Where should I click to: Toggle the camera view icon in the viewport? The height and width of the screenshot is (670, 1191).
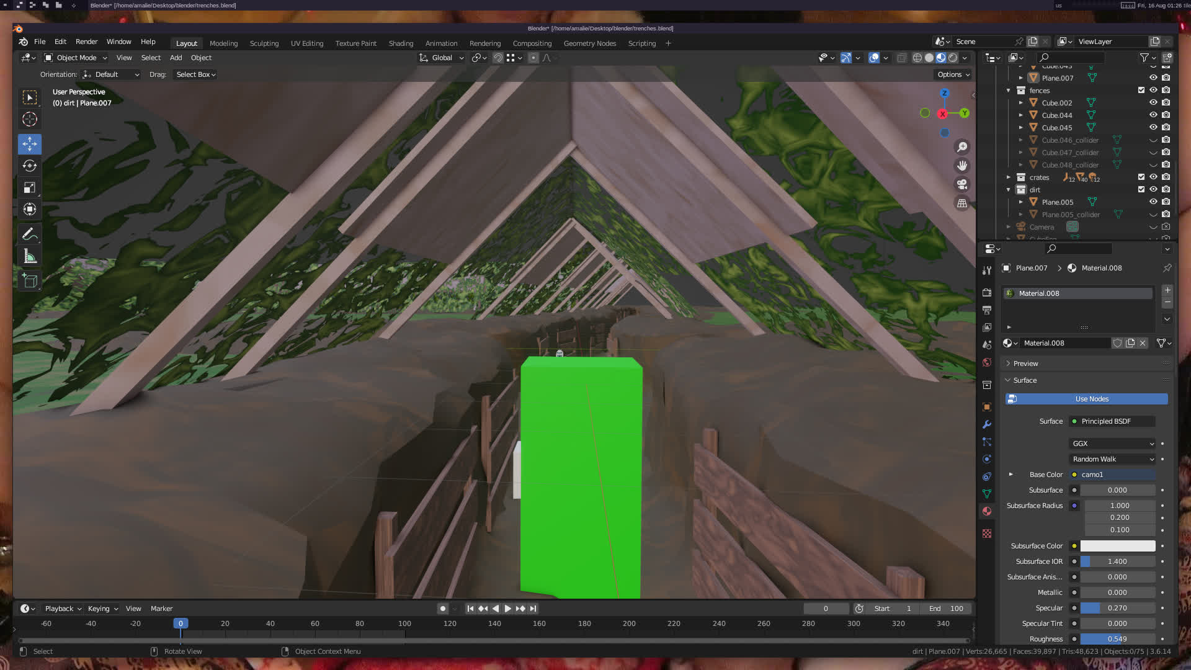[962, 184]
